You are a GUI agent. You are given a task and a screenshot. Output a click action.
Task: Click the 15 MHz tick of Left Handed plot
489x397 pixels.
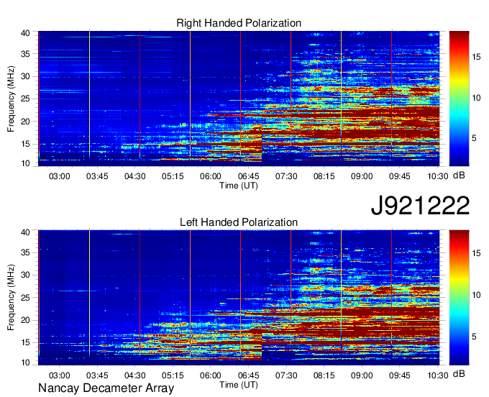point(25,343)
